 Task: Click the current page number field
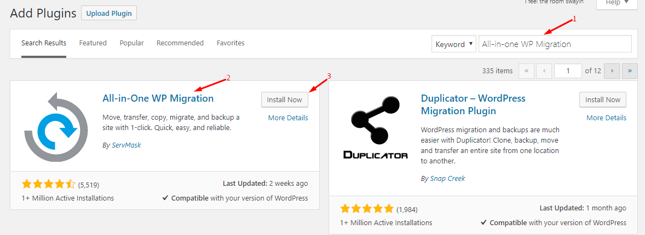568,70
